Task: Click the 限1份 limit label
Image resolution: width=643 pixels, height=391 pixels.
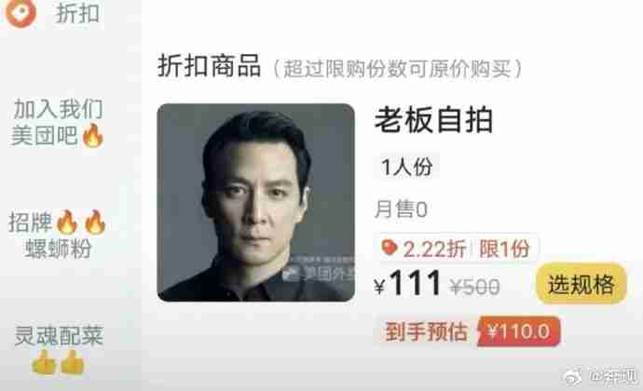Action: 504,249
